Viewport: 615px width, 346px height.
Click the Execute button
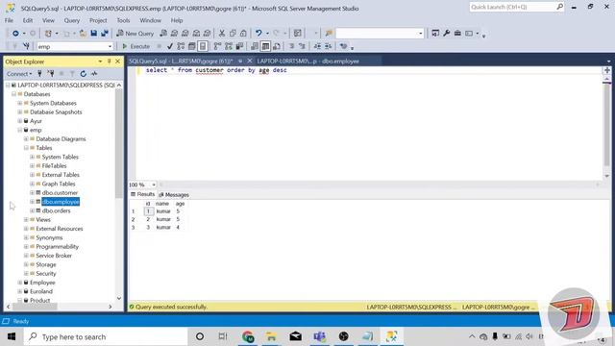[135, 46]
